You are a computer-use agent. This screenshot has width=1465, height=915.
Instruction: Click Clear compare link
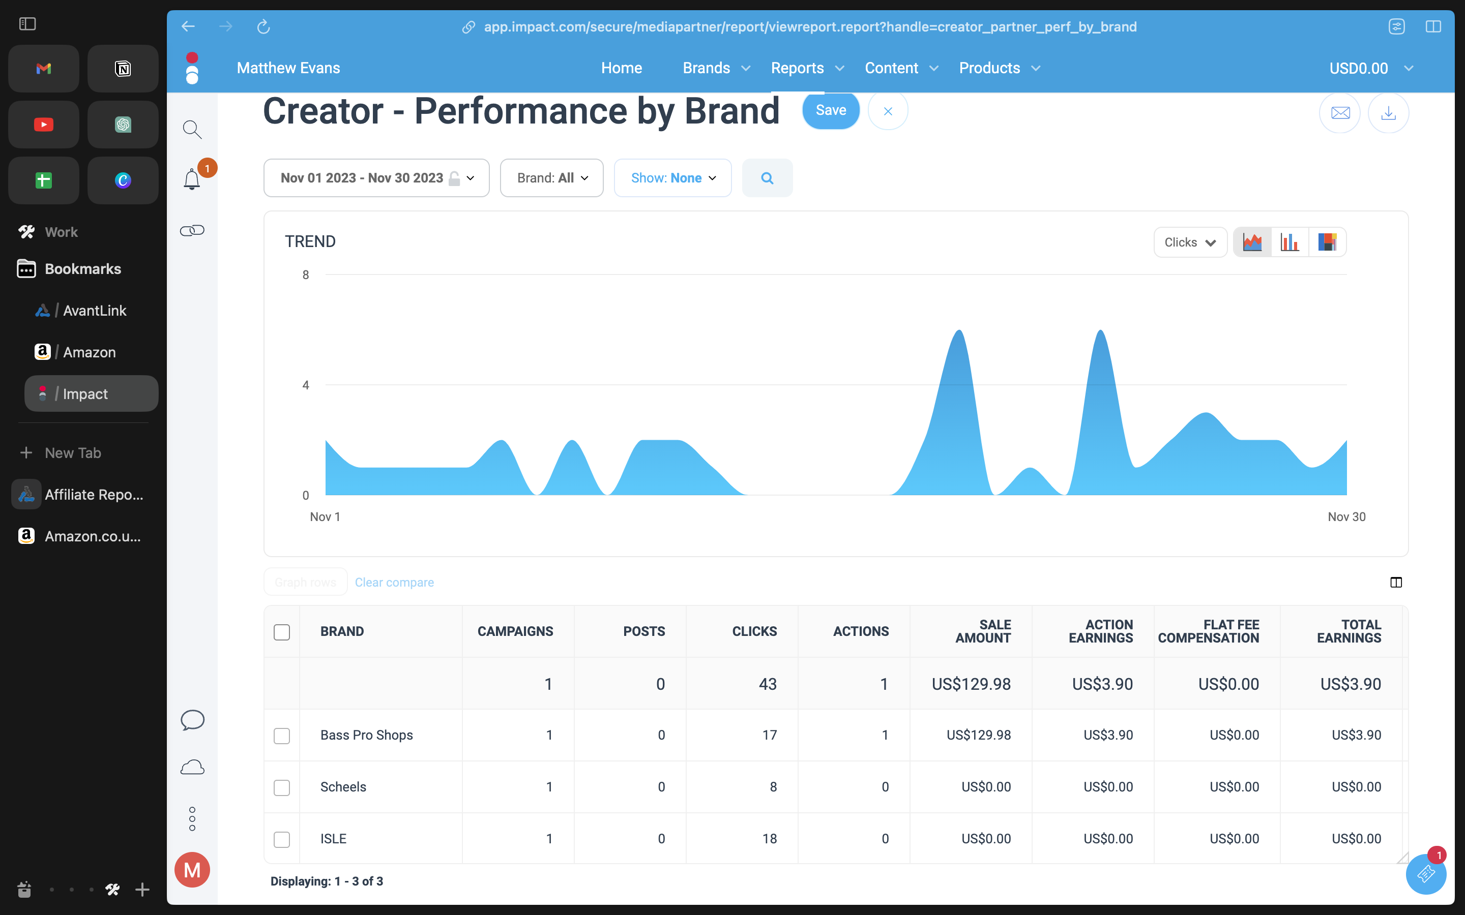click(394, 582)
